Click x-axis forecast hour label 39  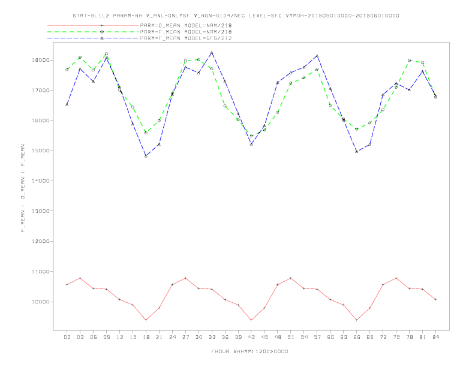point(238,337)
